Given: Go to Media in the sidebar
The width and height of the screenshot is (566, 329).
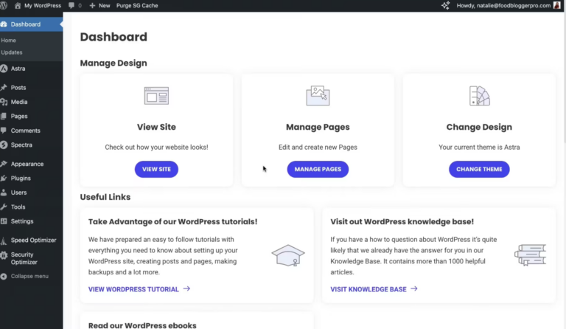Looking at the screenshot, I should [x=19, y=103].
